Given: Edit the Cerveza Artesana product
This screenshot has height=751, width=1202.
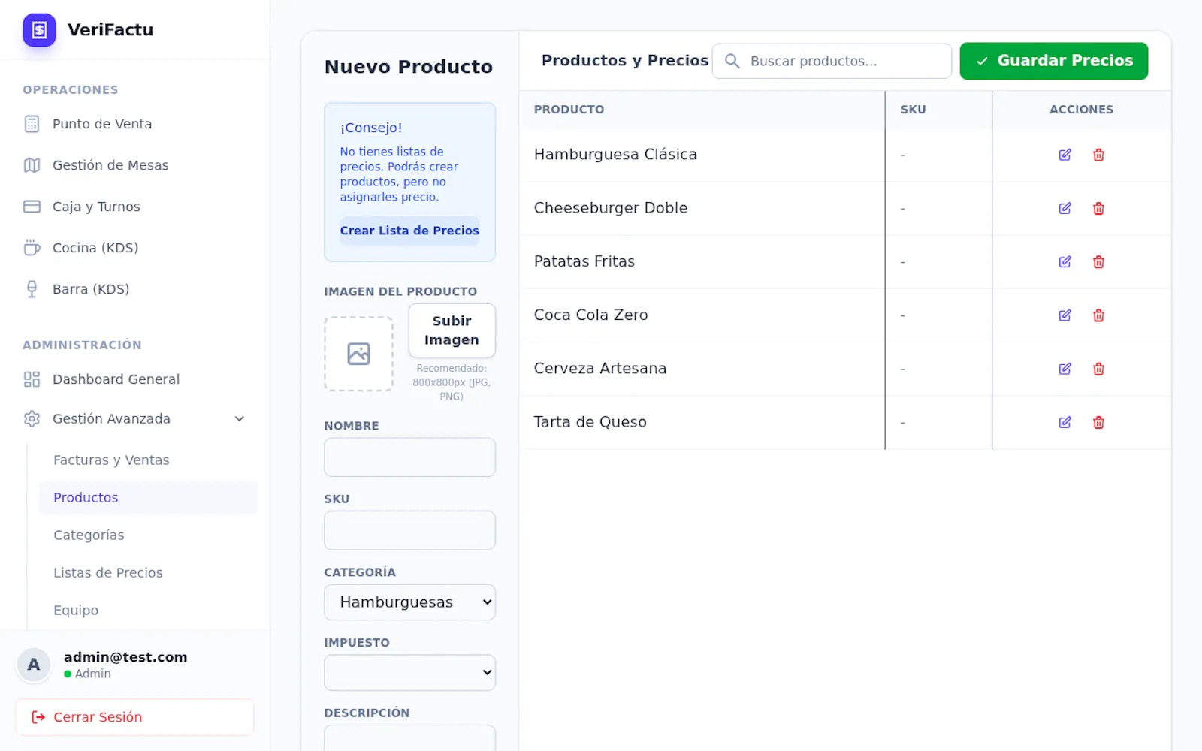Looking at the screenshot, I should (1065, 369).
